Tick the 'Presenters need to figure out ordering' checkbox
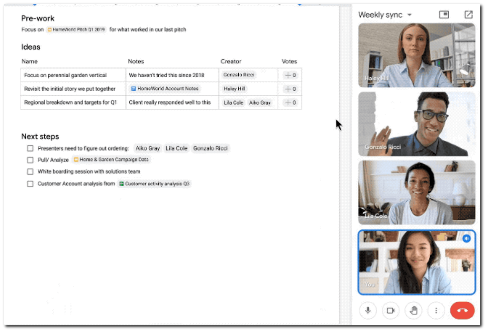Viewport: 485px width, 330px height. coord(30,148)
